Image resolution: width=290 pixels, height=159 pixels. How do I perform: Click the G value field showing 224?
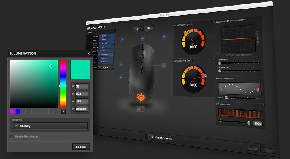click(x=82, y=94)
